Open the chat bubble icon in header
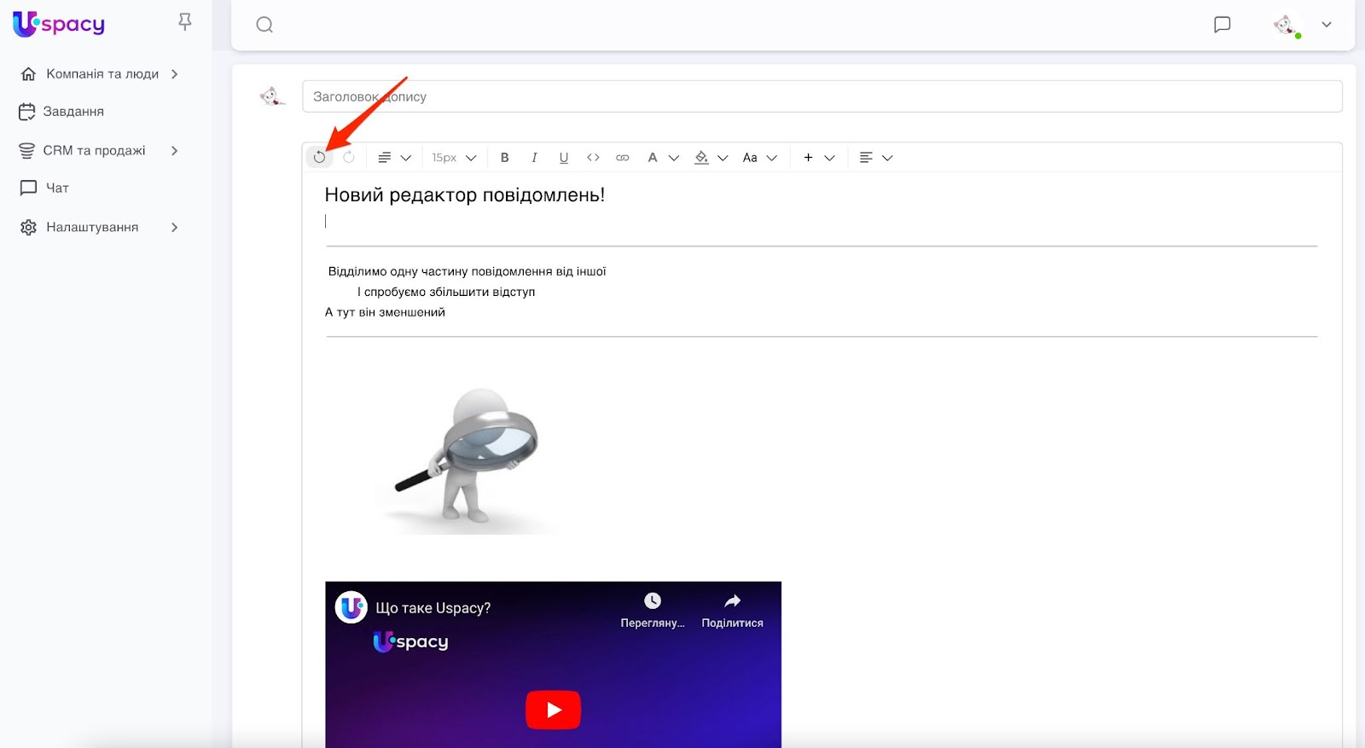Screen dimensions: 1365x748 [x=1222, y=25]
